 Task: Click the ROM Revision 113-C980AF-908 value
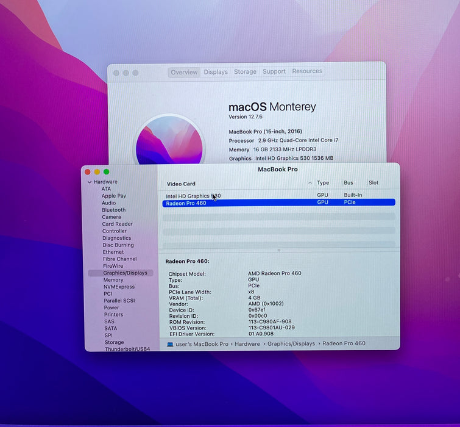(270, 321)
